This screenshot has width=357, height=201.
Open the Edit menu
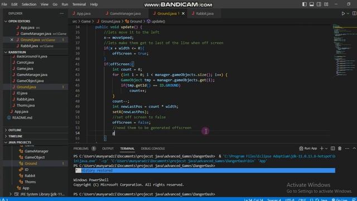[14, 4]
